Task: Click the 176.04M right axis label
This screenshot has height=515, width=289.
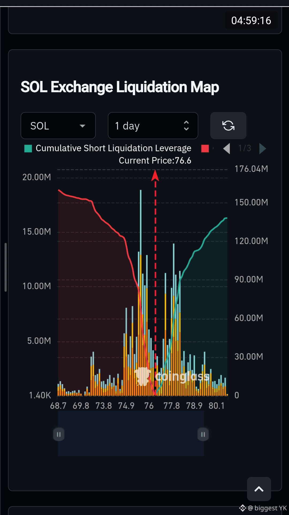Action: pyautogui.click(x=251, y=169)
